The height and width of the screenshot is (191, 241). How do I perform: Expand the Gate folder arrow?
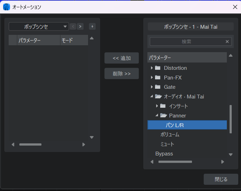[x=152, y=87]
